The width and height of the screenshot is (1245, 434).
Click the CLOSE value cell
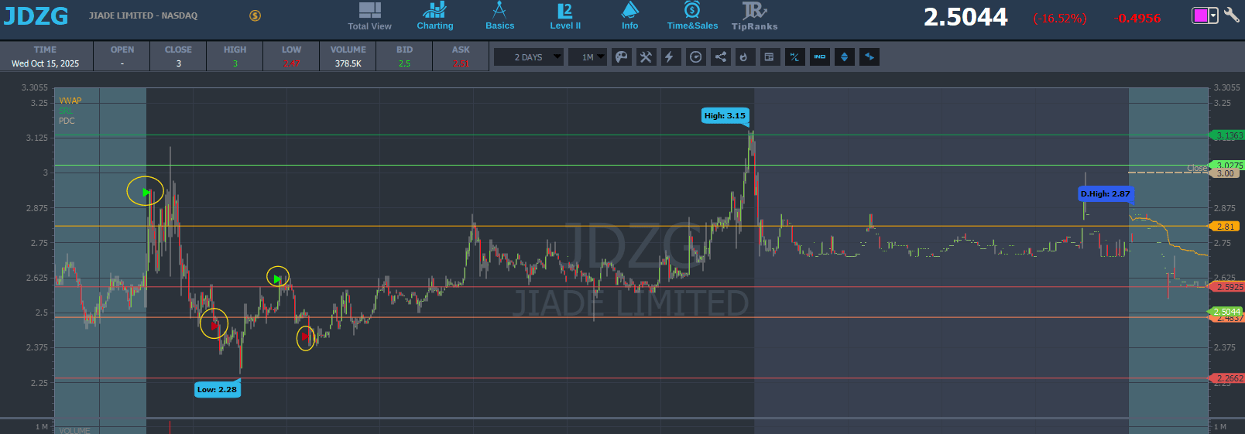(178, 63)
